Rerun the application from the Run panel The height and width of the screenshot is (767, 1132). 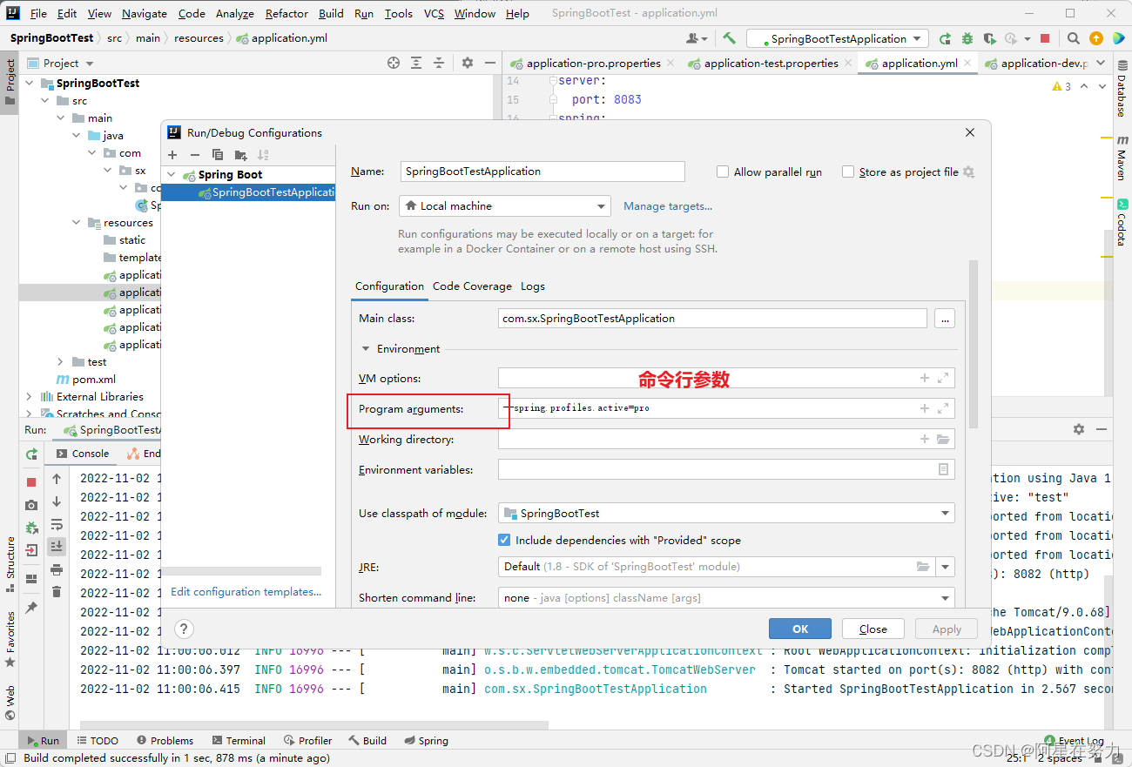(x=31, y=454)
